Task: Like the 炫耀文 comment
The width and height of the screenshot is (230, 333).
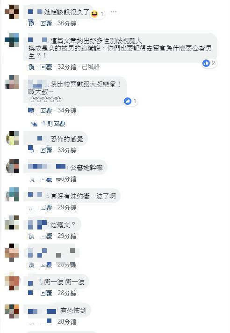Action: pyautogui.click(x=31, y=236)
